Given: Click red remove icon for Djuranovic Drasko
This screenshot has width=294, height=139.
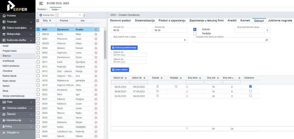Looking at the screenshot, I should [96, 29].
